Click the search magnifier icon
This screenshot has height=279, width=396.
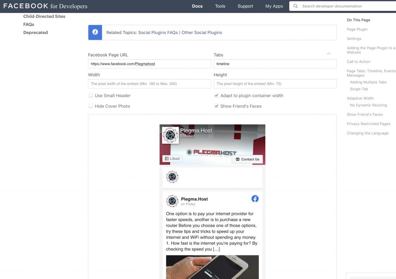(295, 6)
